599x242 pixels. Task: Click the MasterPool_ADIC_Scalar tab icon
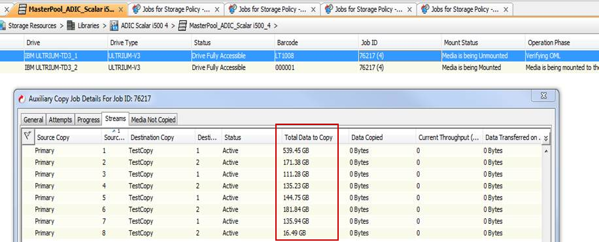[22, 9]
